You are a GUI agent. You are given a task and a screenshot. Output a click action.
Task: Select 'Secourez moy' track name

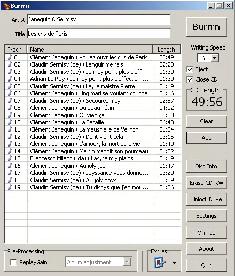[x=103, y=101]
